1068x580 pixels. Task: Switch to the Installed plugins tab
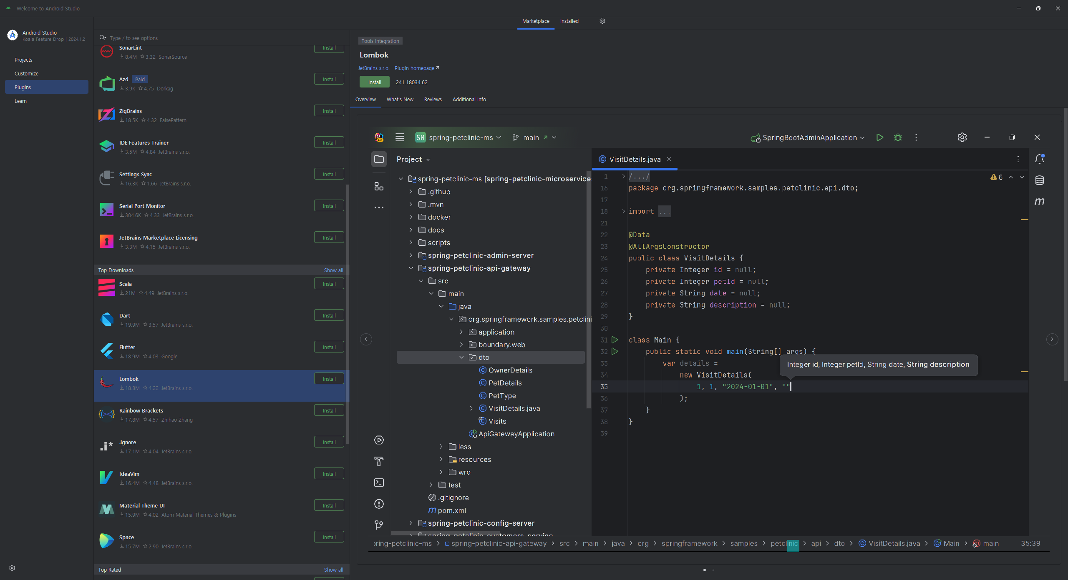click(x=569, y=21)
